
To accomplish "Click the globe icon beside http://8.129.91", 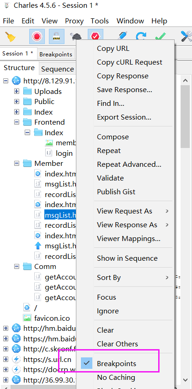I will coord(16,81).
